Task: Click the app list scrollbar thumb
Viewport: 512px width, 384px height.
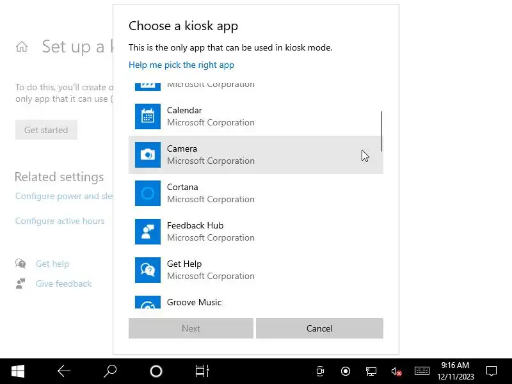Action: (381, 131)
